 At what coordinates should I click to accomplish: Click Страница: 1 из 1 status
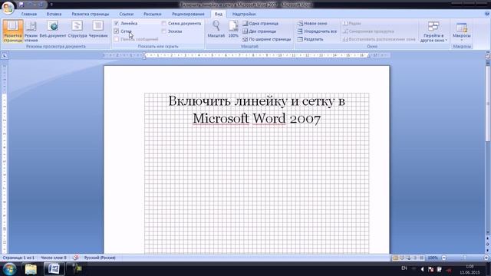18,258
